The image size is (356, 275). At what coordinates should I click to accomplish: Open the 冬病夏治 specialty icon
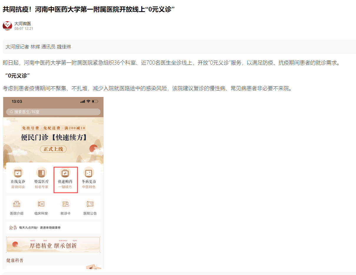[89, 173]
